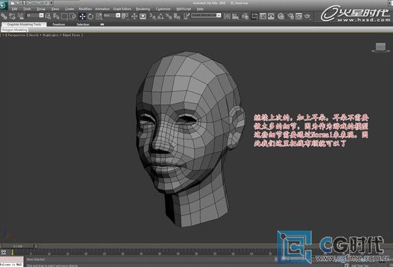Open the Help menu
Viewport: 393px width, 267px height.
(x=200, y=9)
